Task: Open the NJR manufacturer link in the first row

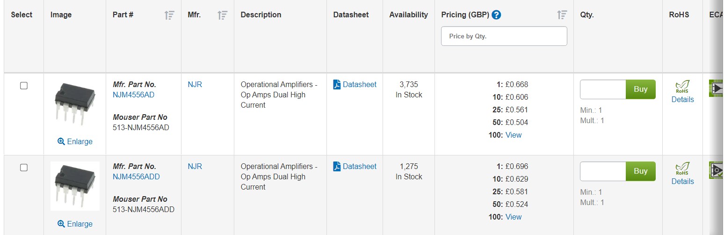Action: pyautogui.click(x=195, y=85)
